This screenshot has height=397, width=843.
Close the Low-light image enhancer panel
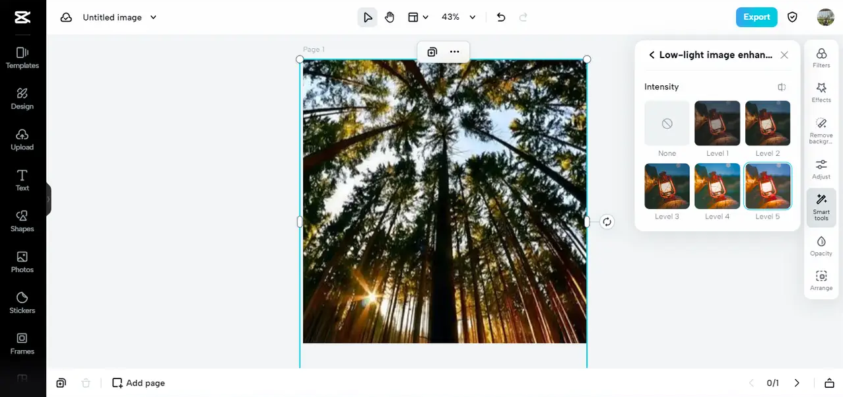[x=784, y=55]
